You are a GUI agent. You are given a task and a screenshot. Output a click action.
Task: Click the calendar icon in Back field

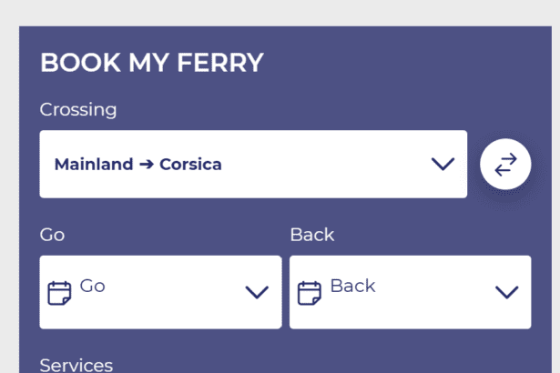[310, 292]
